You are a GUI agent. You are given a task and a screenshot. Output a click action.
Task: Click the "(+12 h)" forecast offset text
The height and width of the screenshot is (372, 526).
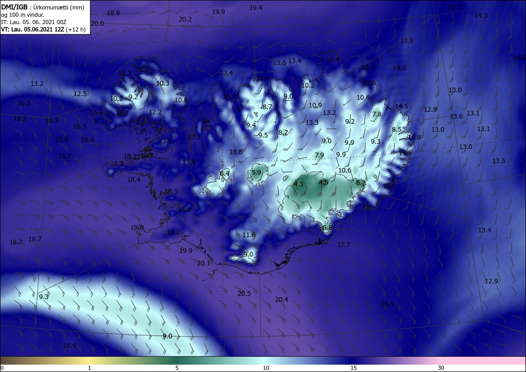[x=75, y=29]
